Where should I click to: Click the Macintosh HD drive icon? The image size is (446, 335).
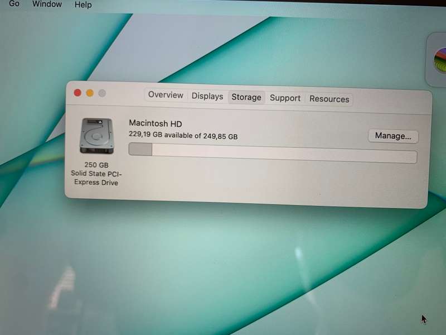[96, 136]
